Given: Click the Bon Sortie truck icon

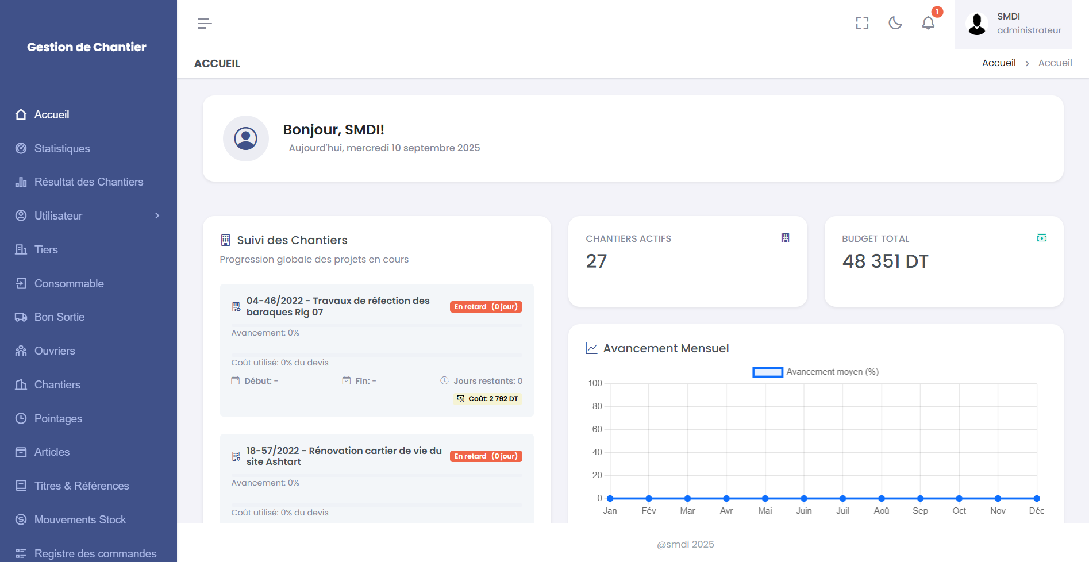Looking at the screenshot, I should tap(21, 317).
